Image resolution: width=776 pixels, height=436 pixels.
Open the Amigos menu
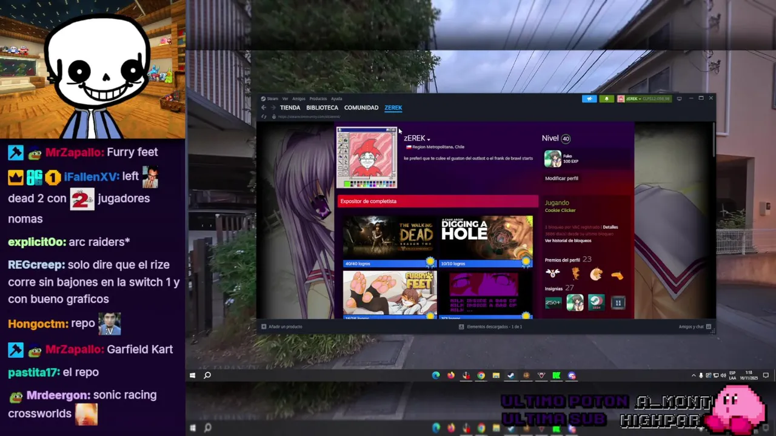pyautogui.click(x=299, y=99)
